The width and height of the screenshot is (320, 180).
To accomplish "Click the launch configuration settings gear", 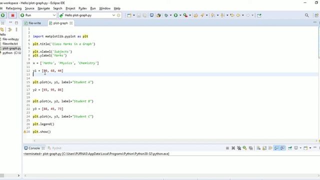I will (x=119, y=15).
